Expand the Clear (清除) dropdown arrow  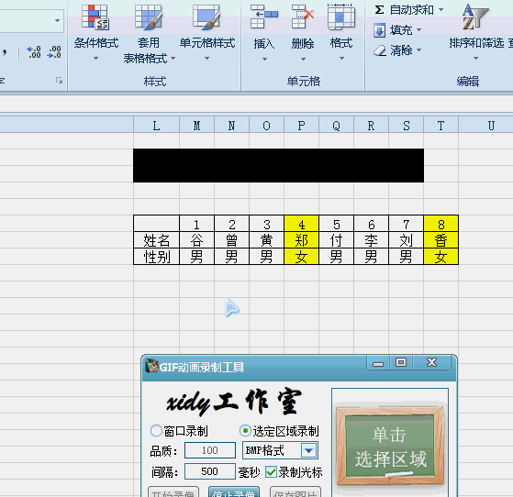pyautogui.click(x=418, y=50)
